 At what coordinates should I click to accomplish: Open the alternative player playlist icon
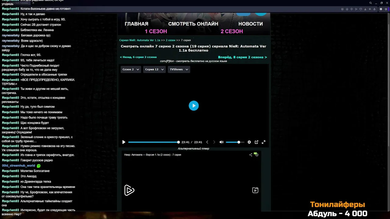pos(255,190)
